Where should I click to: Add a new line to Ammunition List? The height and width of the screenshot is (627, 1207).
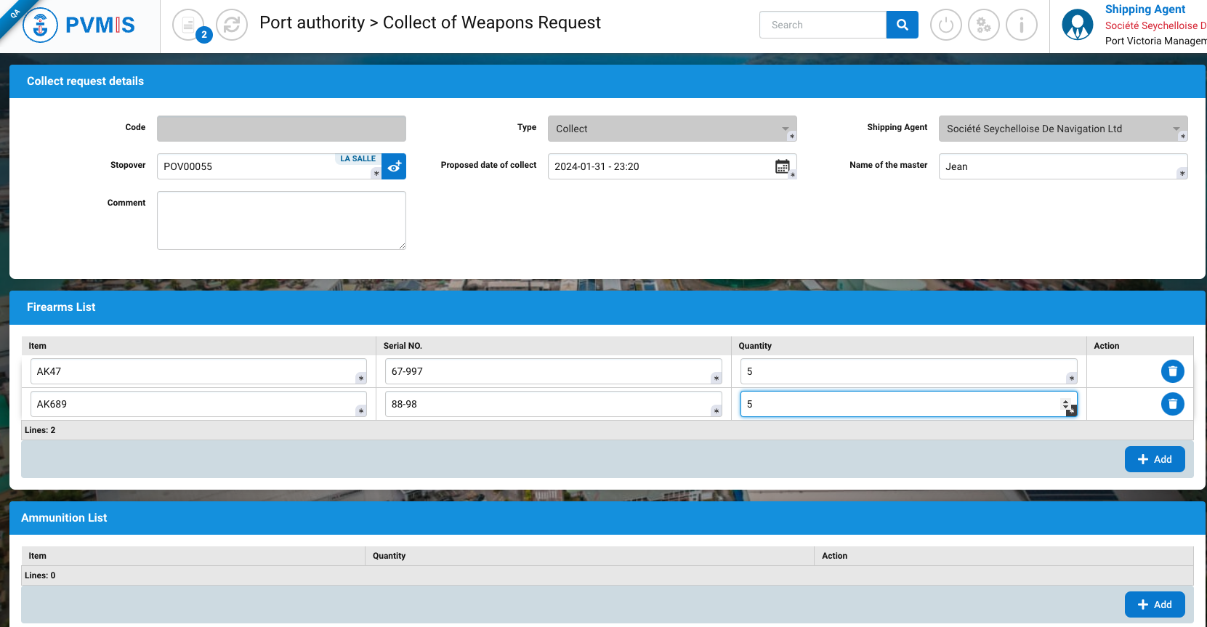tap(1154, 604)
